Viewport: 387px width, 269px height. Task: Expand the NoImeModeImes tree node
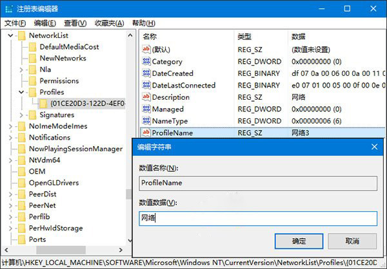pos(10,126)
